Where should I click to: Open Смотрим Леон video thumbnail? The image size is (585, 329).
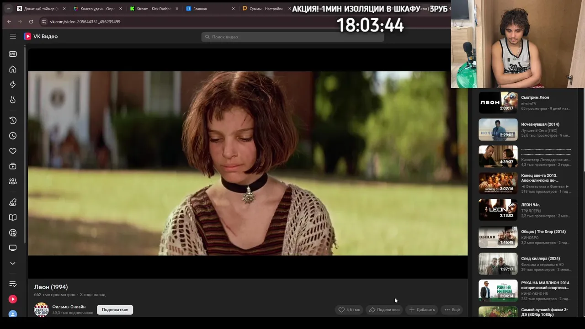(x=498, y=102)
